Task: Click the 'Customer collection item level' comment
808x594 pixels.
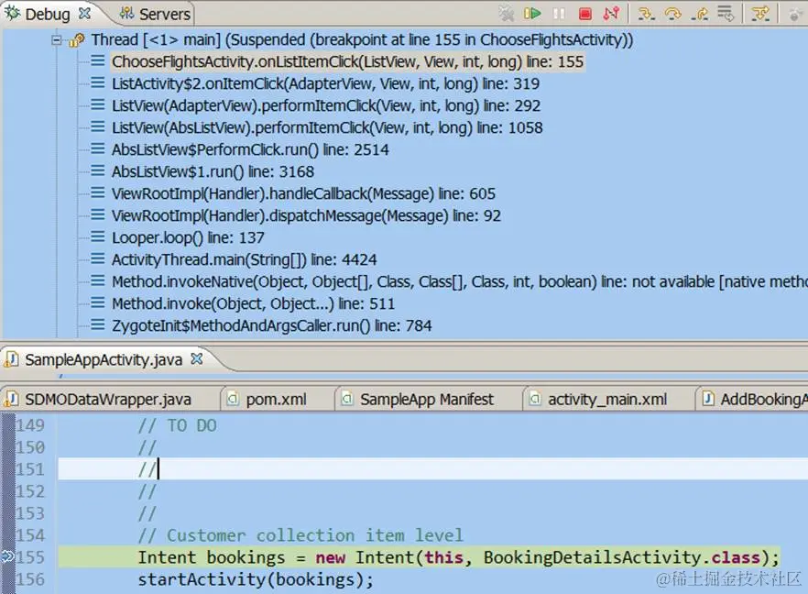Action: pyautogui.click(x=300, y=535)
